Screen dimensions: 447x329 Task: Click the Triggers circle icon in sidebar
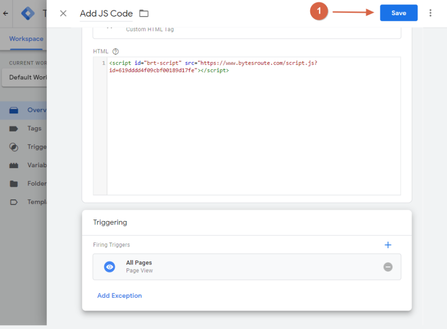[14, 147]
